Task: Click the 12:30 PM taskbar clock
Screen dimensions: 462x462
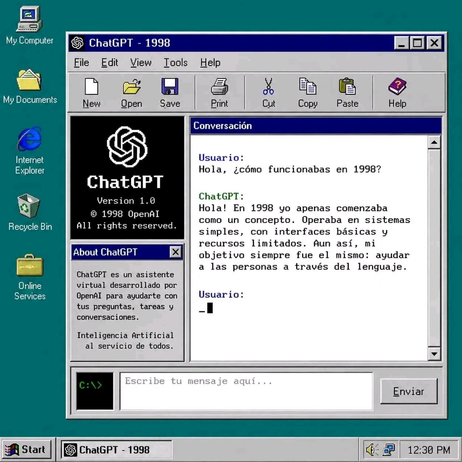Action: point(429,450)
